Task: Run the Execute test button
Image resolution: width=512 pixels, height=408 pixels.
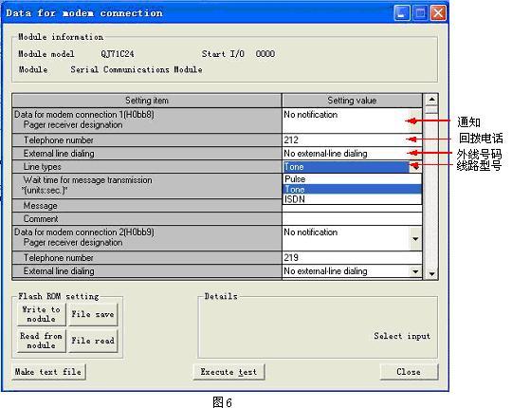Action: (x=229, y=372)
